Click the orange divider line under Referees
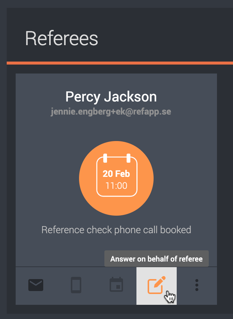Screen dimensions: 233x319 pos(120,63)
